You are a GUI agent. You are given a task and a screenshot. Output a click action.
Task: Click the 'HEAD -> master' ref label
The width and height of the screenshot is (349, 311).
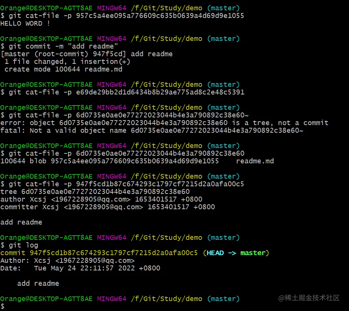click(x=236, y=253)
